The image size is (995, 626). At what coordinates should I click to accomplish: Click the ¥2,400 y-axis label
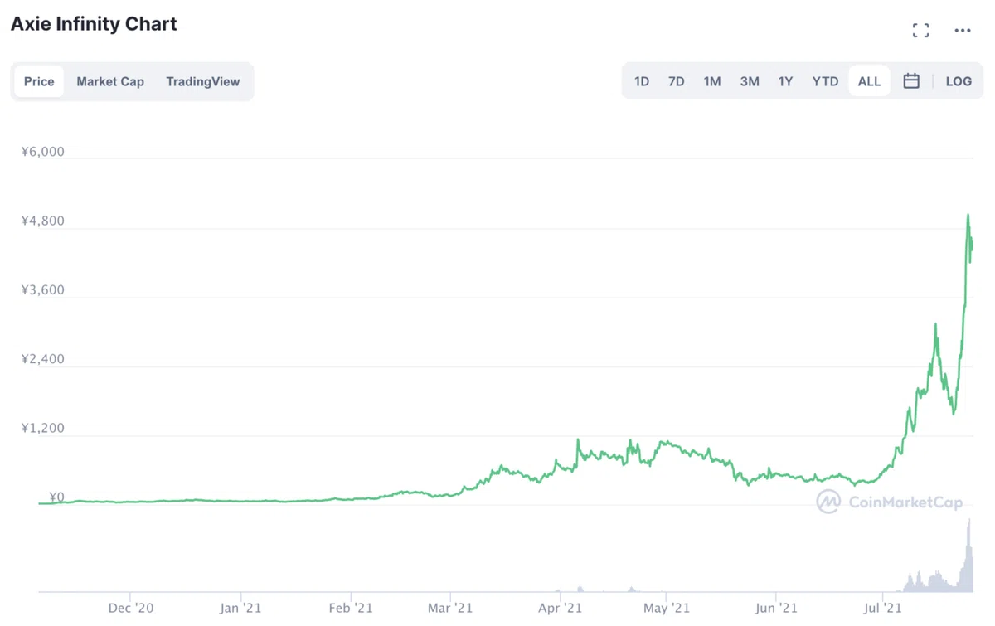43,359
